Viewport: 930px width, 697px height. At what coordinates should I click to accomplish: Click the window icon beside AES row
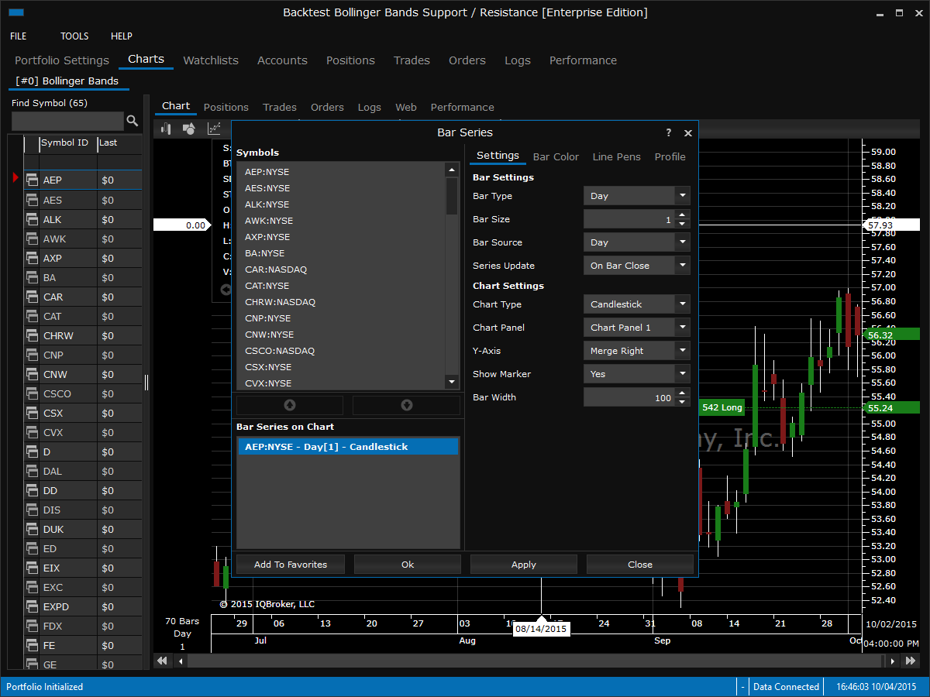pos(32,200)
